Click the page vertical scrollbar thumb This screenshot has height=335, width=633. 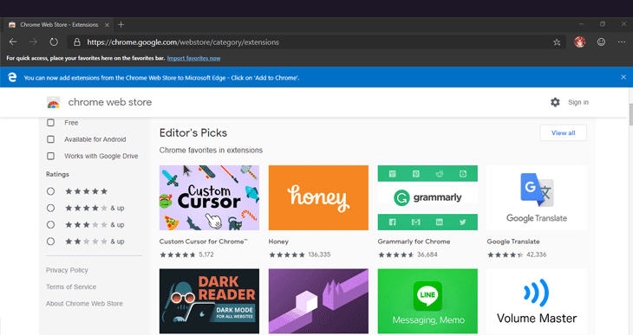tap(630, 114)
